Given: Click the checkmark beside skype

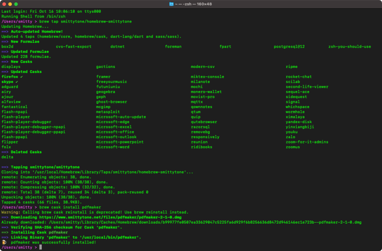Looking at the screenshot, I should (x=17, y=82).
